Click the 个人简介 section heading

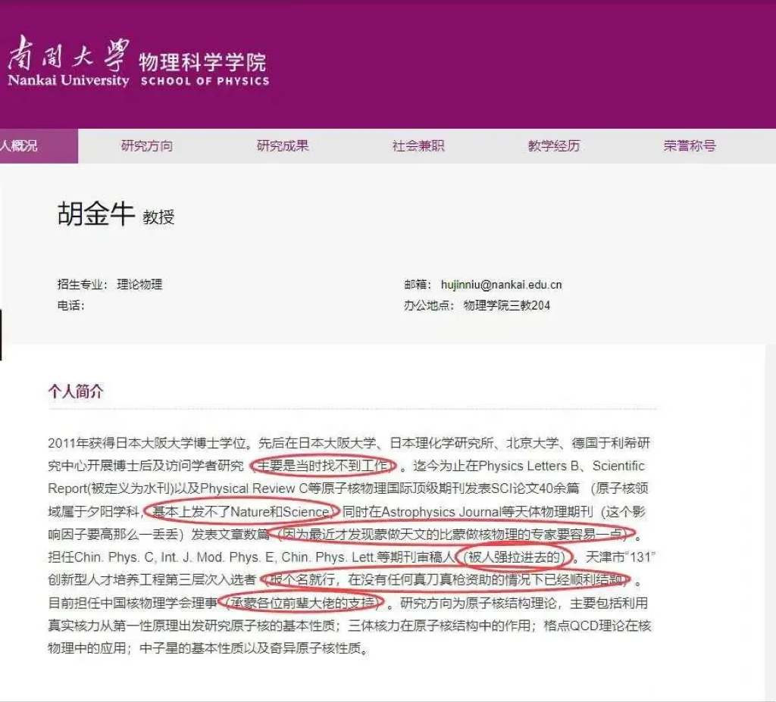76,392
